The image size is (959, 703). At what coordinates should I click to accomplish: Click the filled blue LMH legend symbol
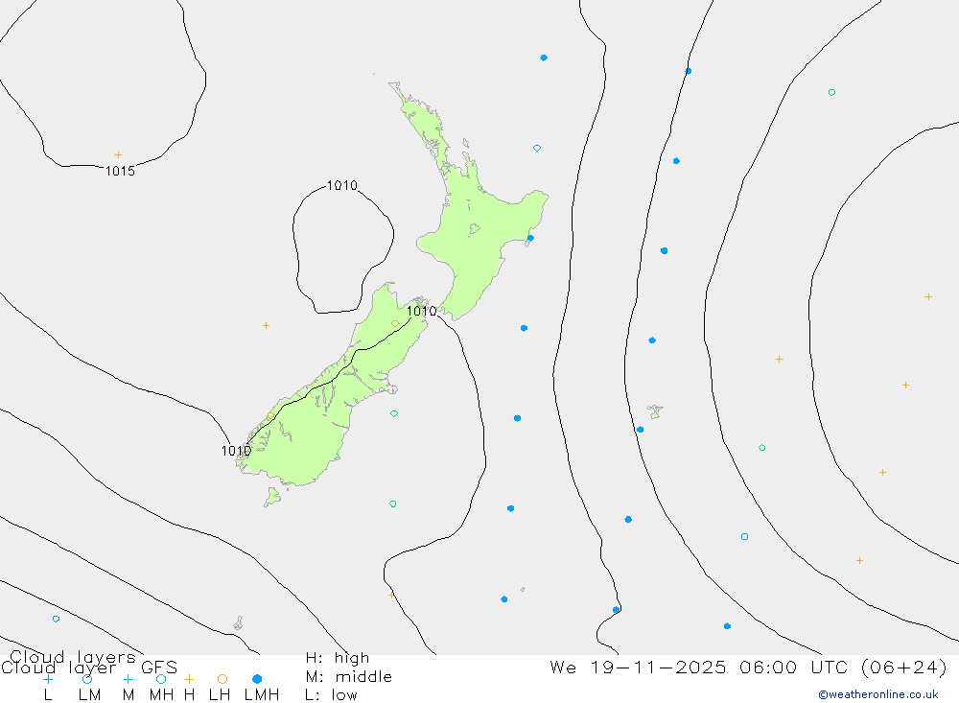[257, 679]
